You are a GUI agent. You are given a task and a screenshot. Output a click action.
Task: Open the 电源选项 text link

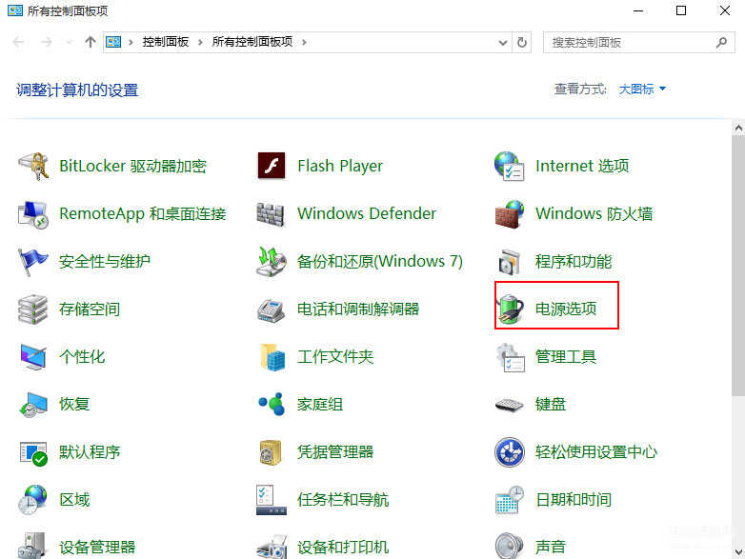click(x=565, y=309)
